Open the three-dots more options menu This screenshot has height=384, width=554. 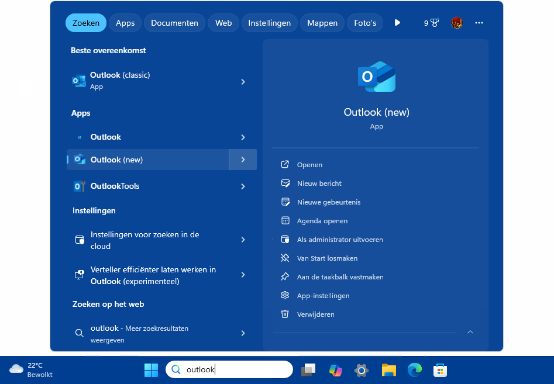point(479,23)
